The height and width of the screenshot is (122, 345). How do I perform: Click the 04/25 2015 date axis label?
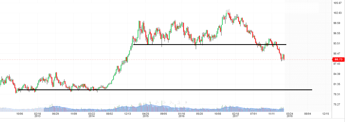[146, 115]
